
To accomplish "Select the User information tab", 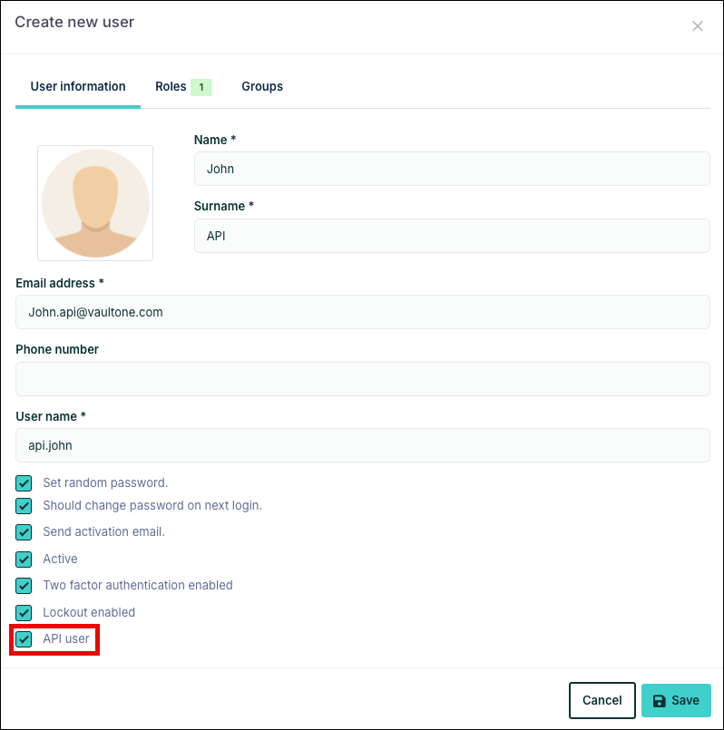I will click(x=78, y=87).
